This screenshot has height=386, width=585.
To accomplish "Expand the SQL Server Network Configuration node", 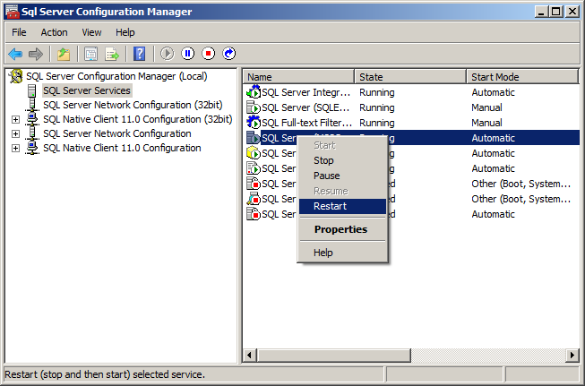I will [x=15, y=133].
